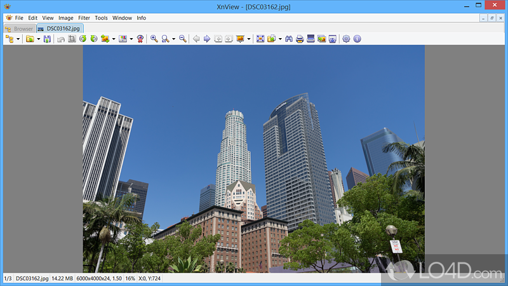Expand the Open folder dropdown arrow
This screenshot has width=508, height=286.
[38, 39]
